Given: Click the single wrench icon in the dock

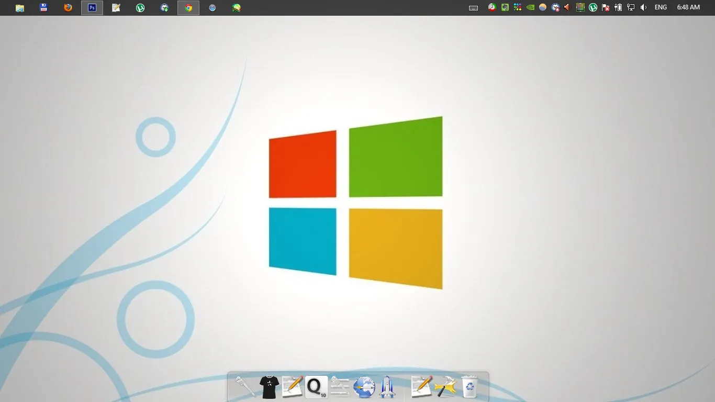Looking at the screenshot, I should [245, 387].
